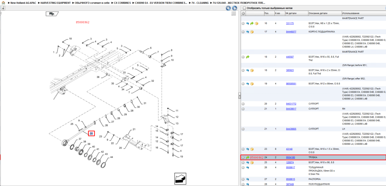Select callout 13 in the diagram

(x=177, y=123)
